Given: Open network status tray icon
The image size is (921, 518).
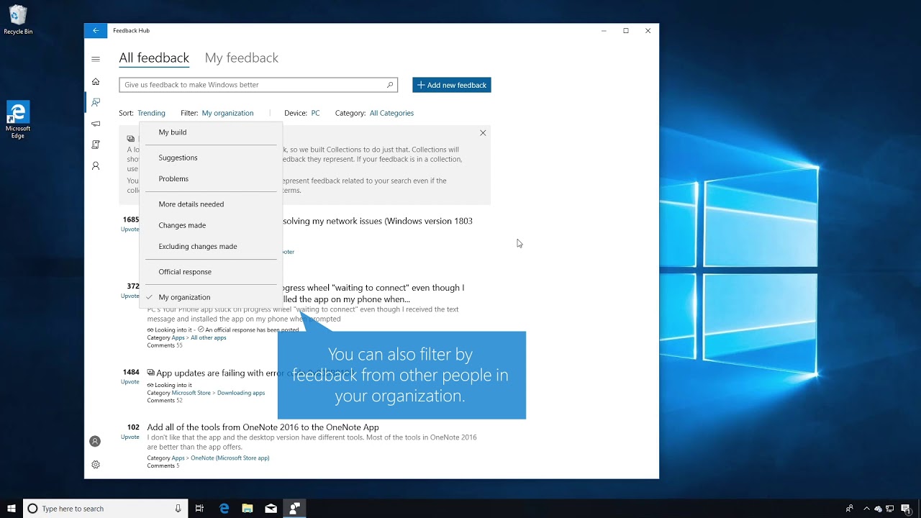Looking at the screenshot, I should (891, 509).
